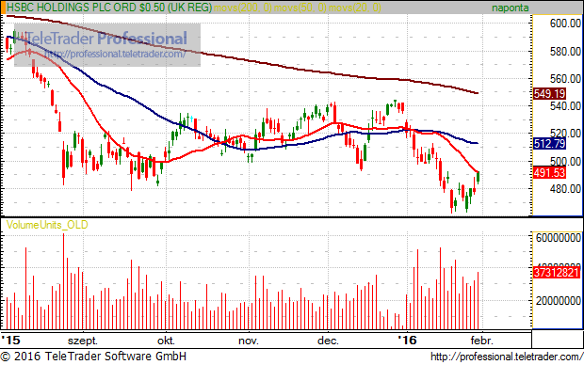Screen dimensions: 584x365
Task: Click the nov. month label
Action: tap(249, 341)
